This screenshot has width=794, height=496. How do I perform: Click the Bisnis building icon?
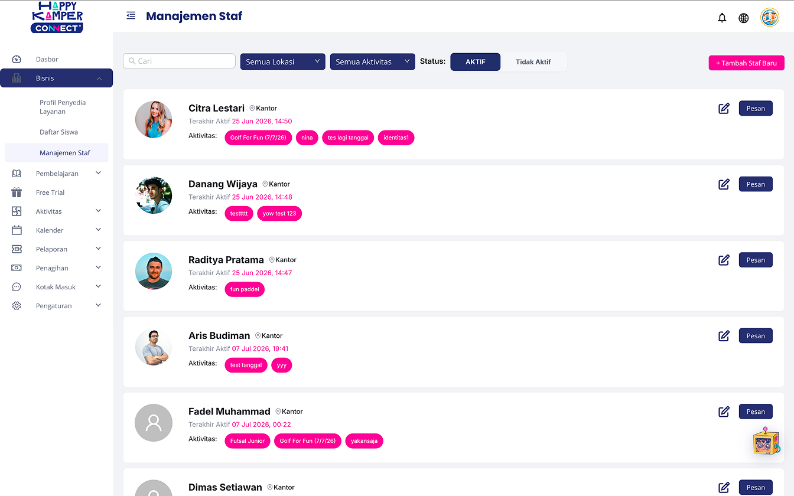click(x=17, y=78)
